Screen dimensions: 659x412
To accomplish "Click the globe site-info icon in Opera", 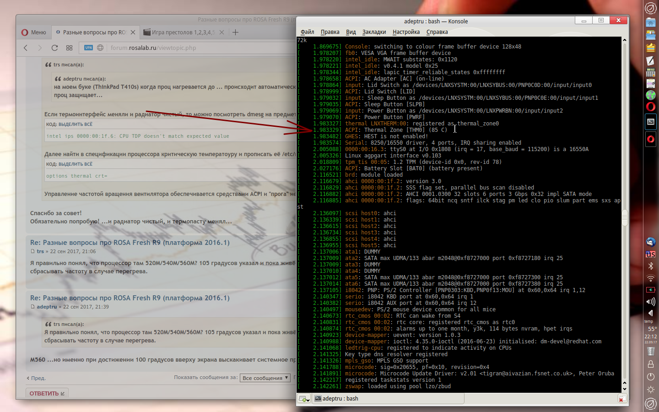I will coord(100,48).
